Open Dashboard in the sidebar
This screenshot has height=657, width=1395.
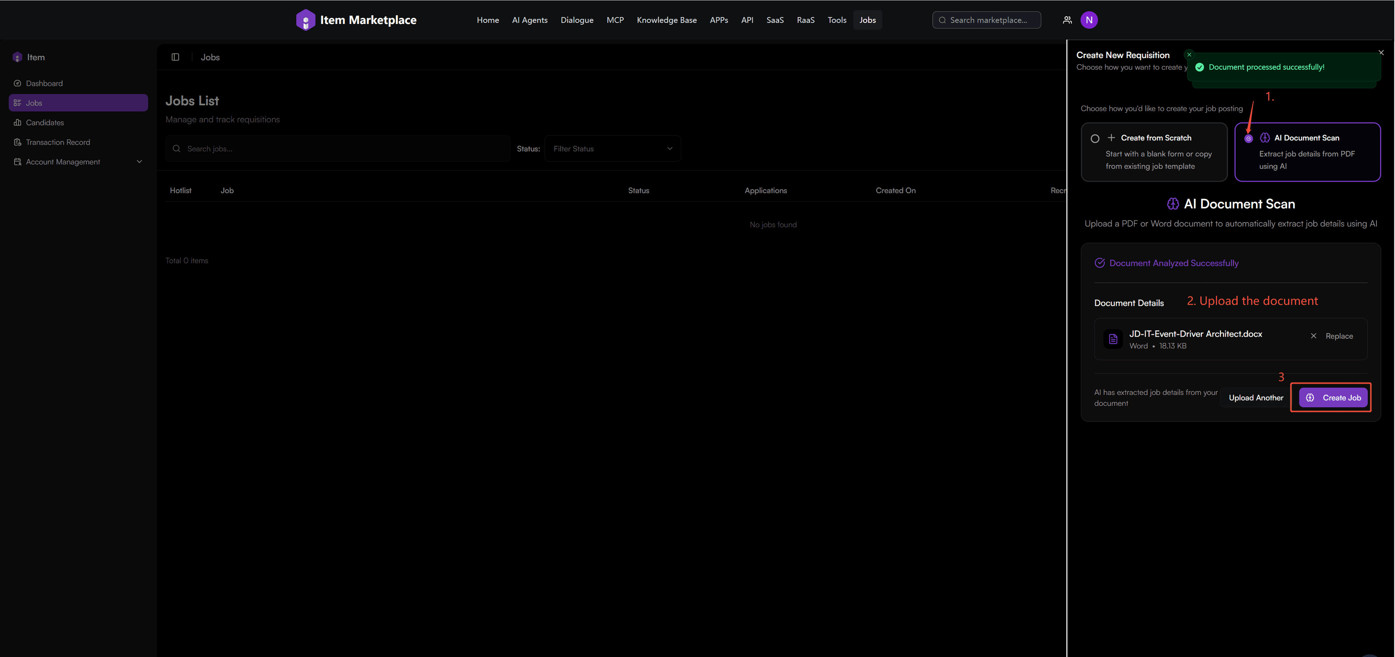[44, 83]
